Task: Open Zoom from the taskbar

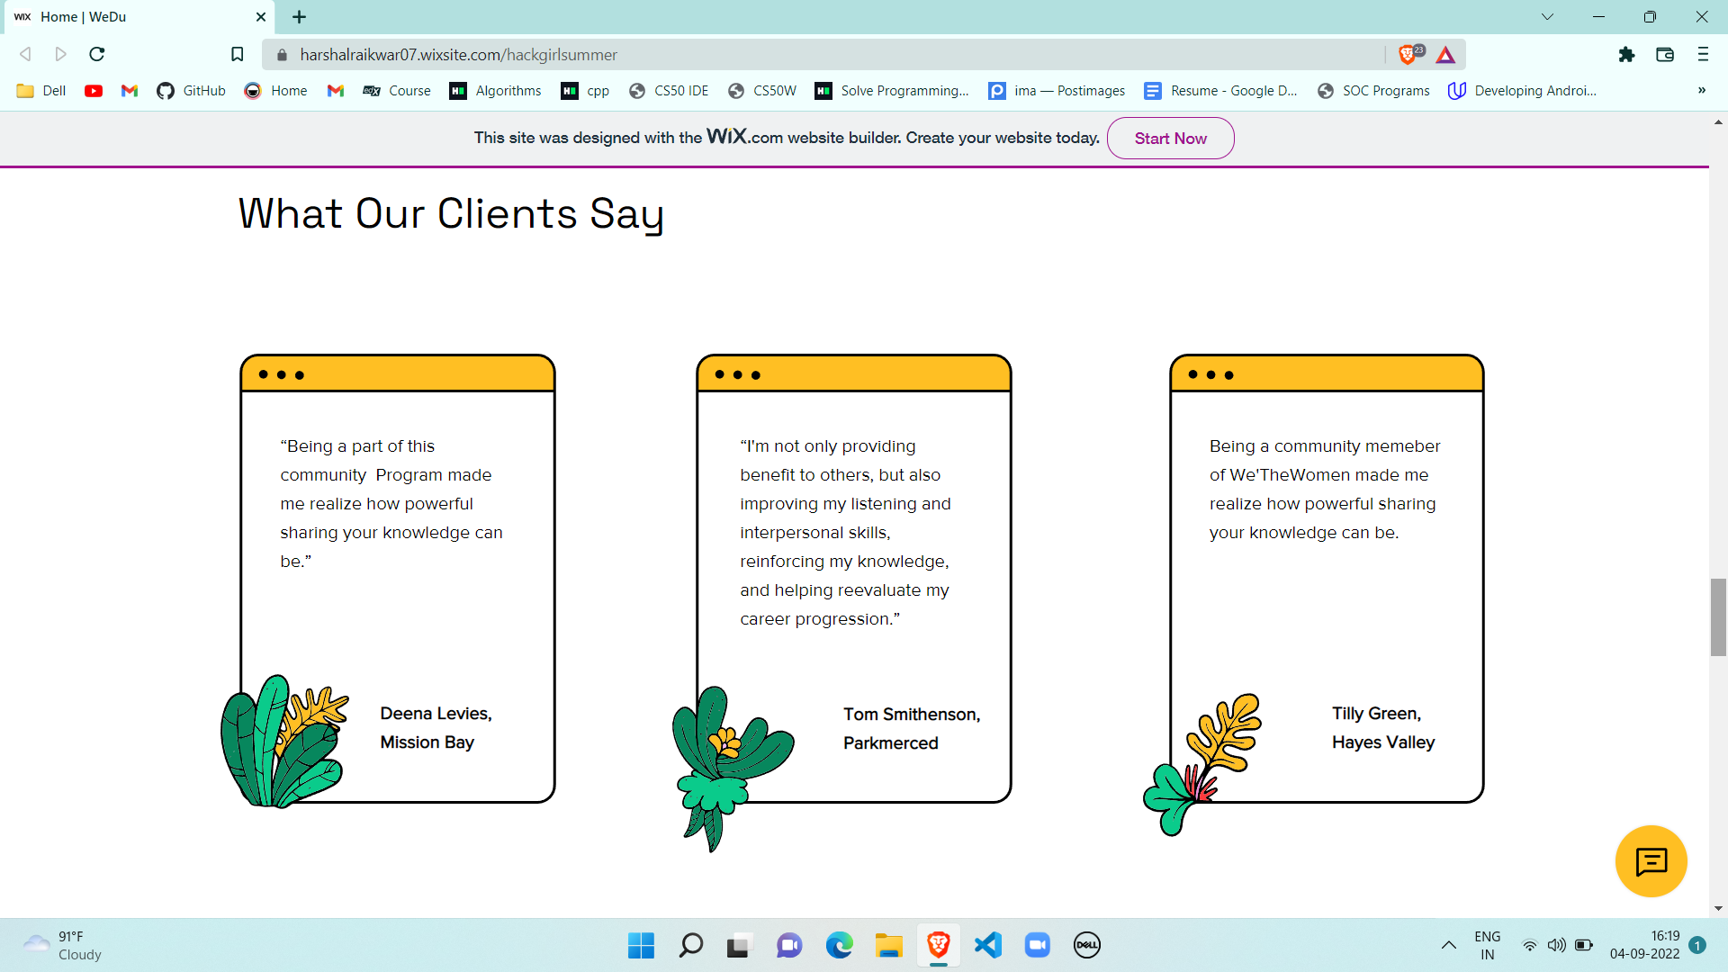Action: (x=1037, y=945)
